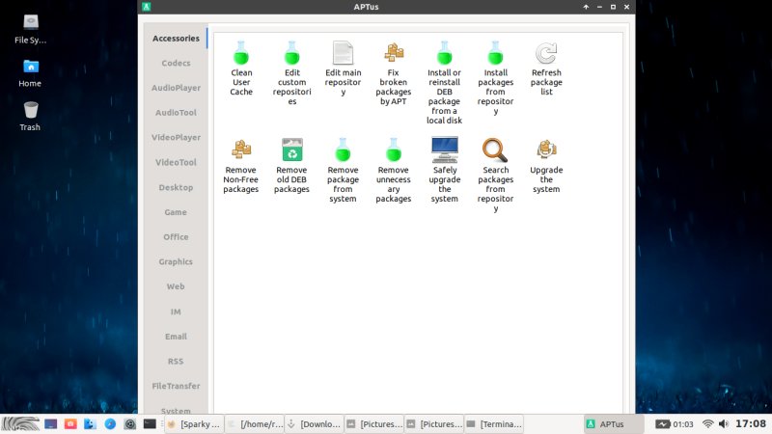Open the Web tab
The height and width of the screenshot is (434, 772).
tap(176, 286)
